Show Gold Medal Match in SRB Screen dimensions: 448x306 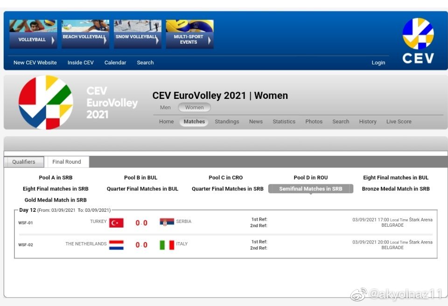[x=56, y=200]
